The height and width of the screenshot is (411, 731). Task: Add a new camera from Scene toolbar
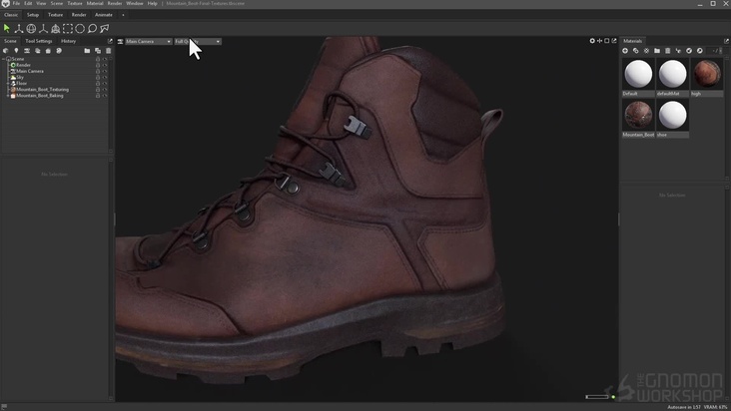tap(27, 51)
